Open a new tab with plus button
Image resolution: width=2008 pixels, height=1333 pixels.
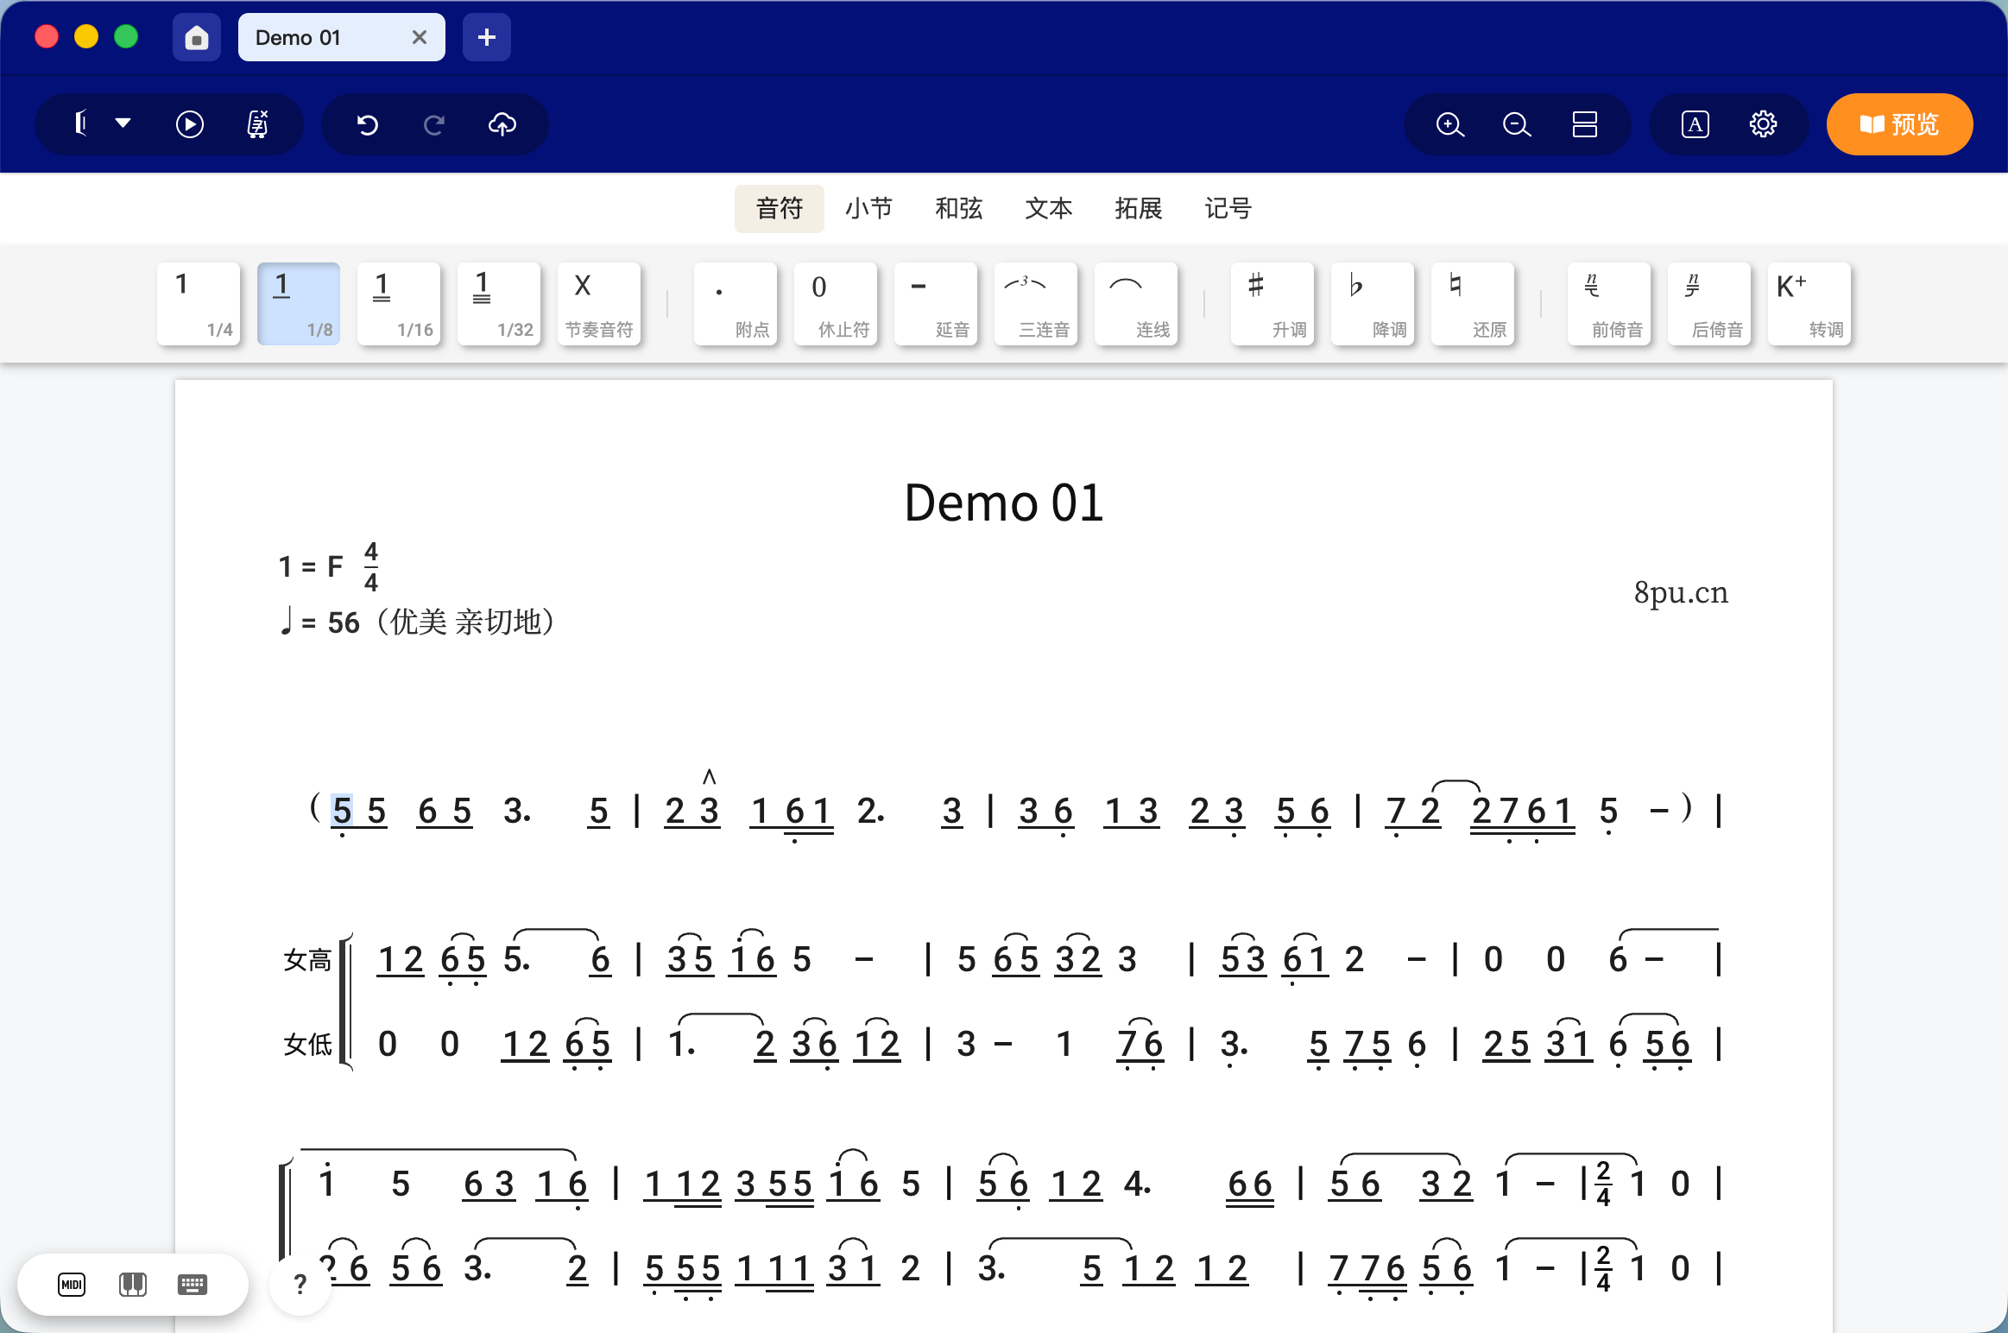coord(487,37)
